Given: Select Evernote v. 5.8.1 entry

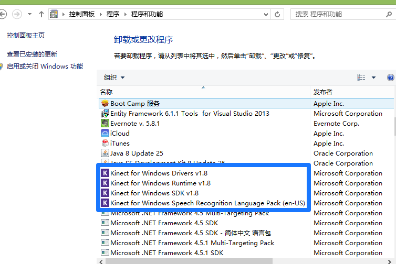Looking at the screenshot, I should coord(135,124).
